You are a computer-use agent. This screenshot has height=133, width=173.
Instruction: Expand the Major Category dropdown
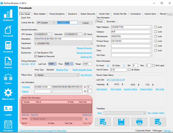tap(150, 27)
